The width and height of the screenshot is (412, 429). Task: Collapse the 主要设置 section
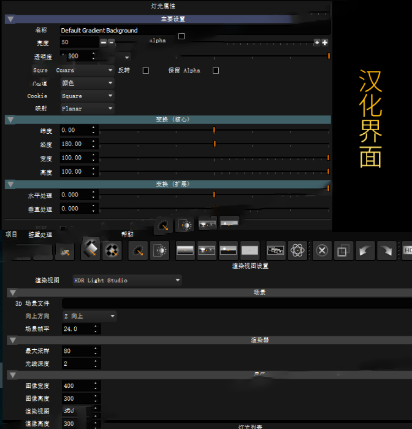pyautogui.click(x=10, y=19)
